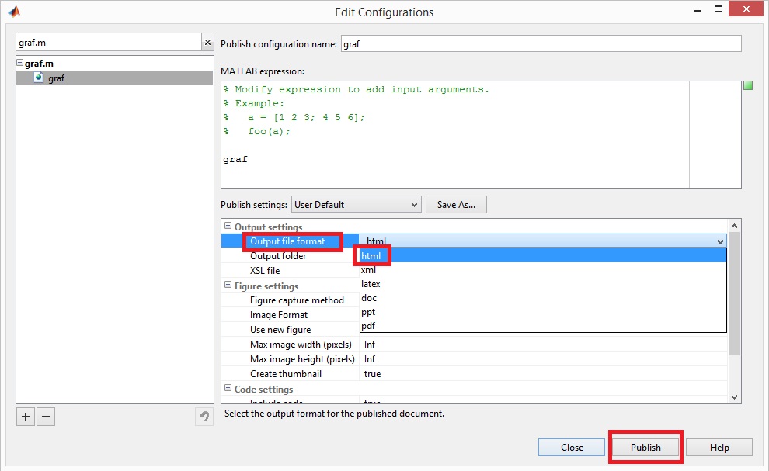Click into the graf.m filter text field
The height and width of the screenshot is (471, 769).
point(109,43)
